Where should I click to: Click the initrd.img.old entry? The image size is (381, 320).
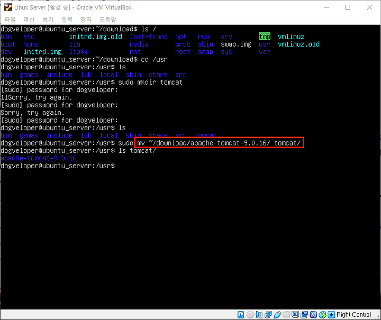click(96, 36)
